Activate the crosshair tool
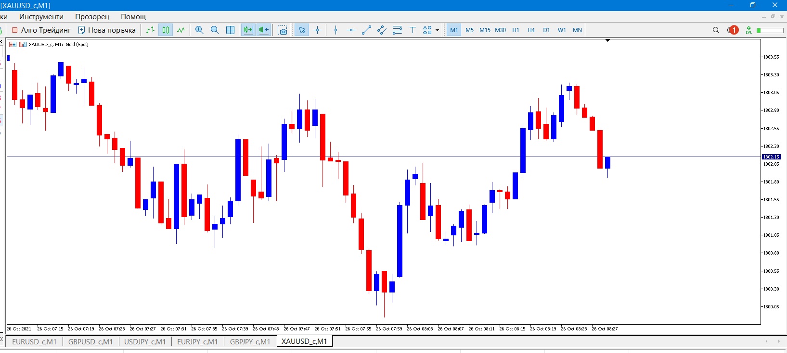 click(317, 30)
